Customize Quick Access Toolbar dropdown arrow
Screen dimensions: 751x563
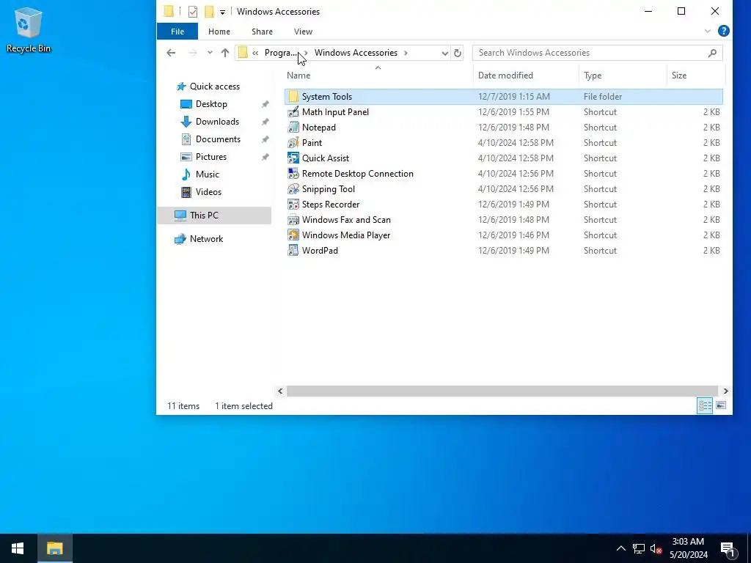click(x=222, y=12)
